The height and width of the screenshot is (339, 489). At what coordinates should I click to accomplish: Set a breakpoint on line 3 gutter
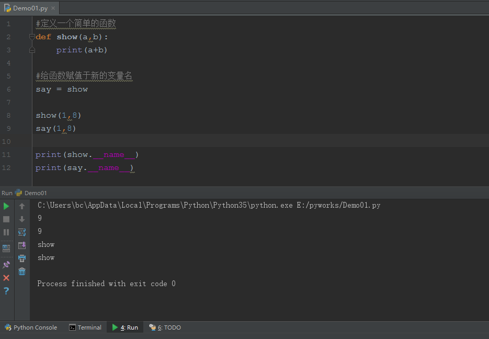click(x=24, y=50)
